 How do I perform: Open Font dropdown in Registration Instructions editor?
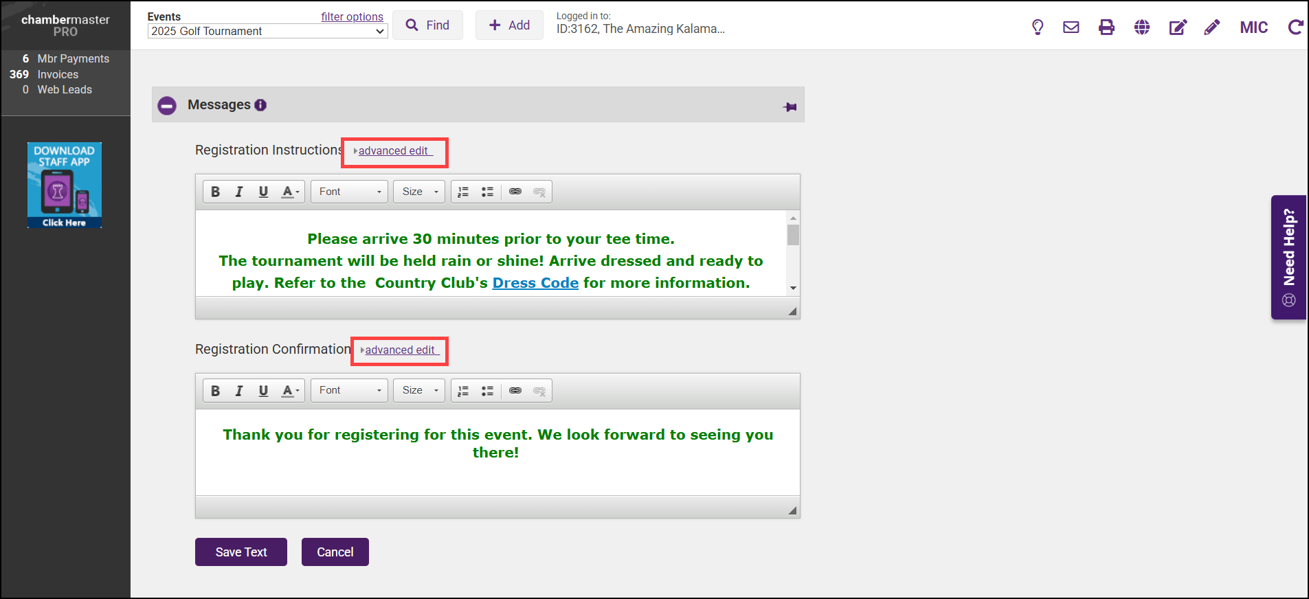pyautogui.click(x=349, y=192)
